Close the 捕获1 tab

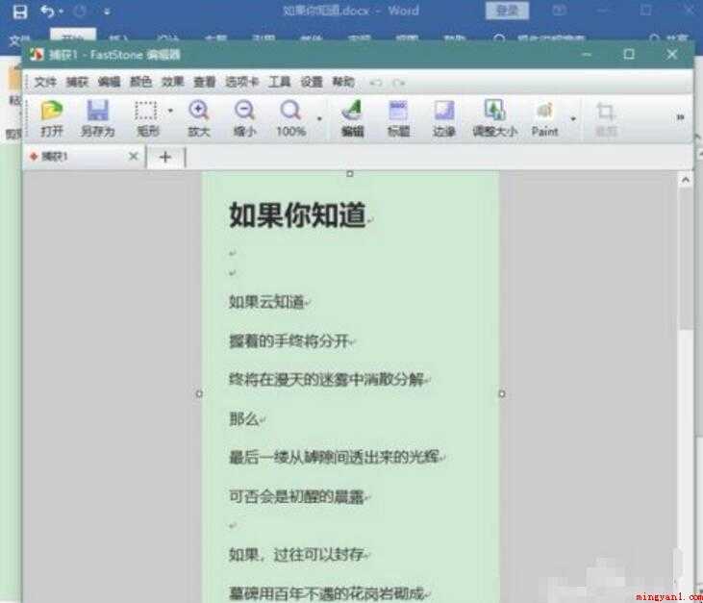[x=133, y=157]
